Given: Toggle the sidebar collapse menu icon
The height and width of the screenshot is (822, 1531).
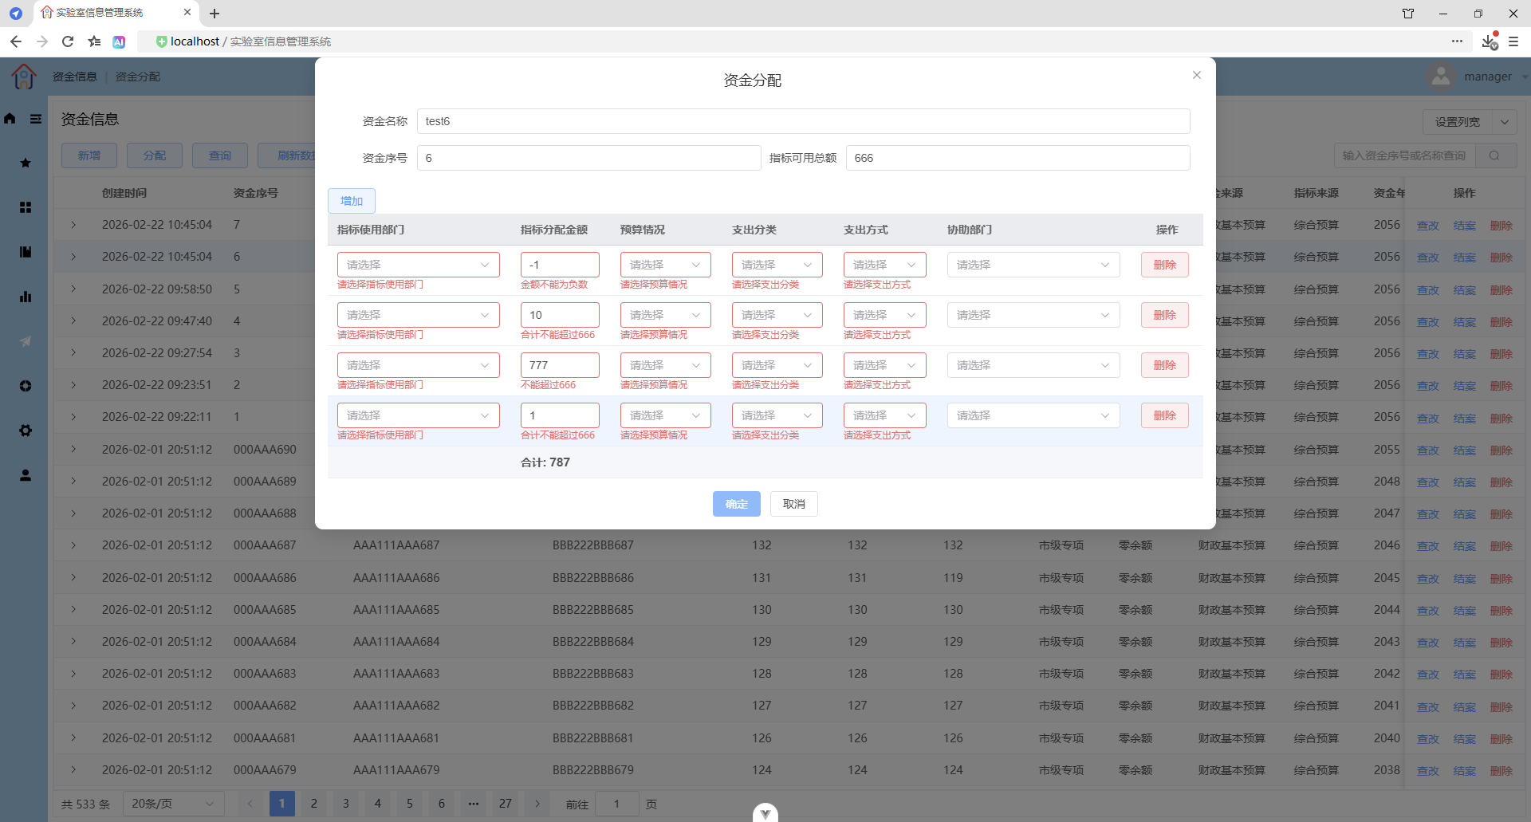Looking at the screenshot, I should pyautogui.click(x=36, y=119).
